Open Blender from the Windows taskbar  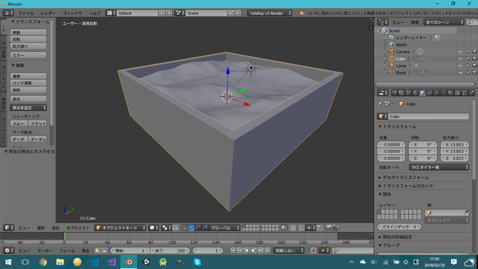click(129, 262)
